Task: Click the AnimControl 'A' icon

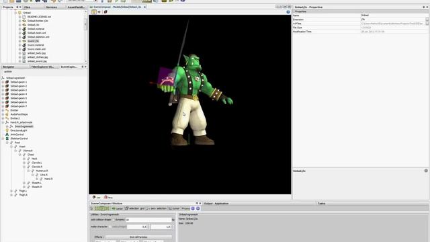Action: tap(7, 134)
